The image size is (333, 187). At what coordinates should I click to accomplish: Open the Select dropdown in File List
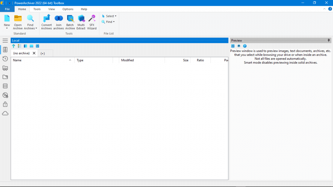pos(109,16)
